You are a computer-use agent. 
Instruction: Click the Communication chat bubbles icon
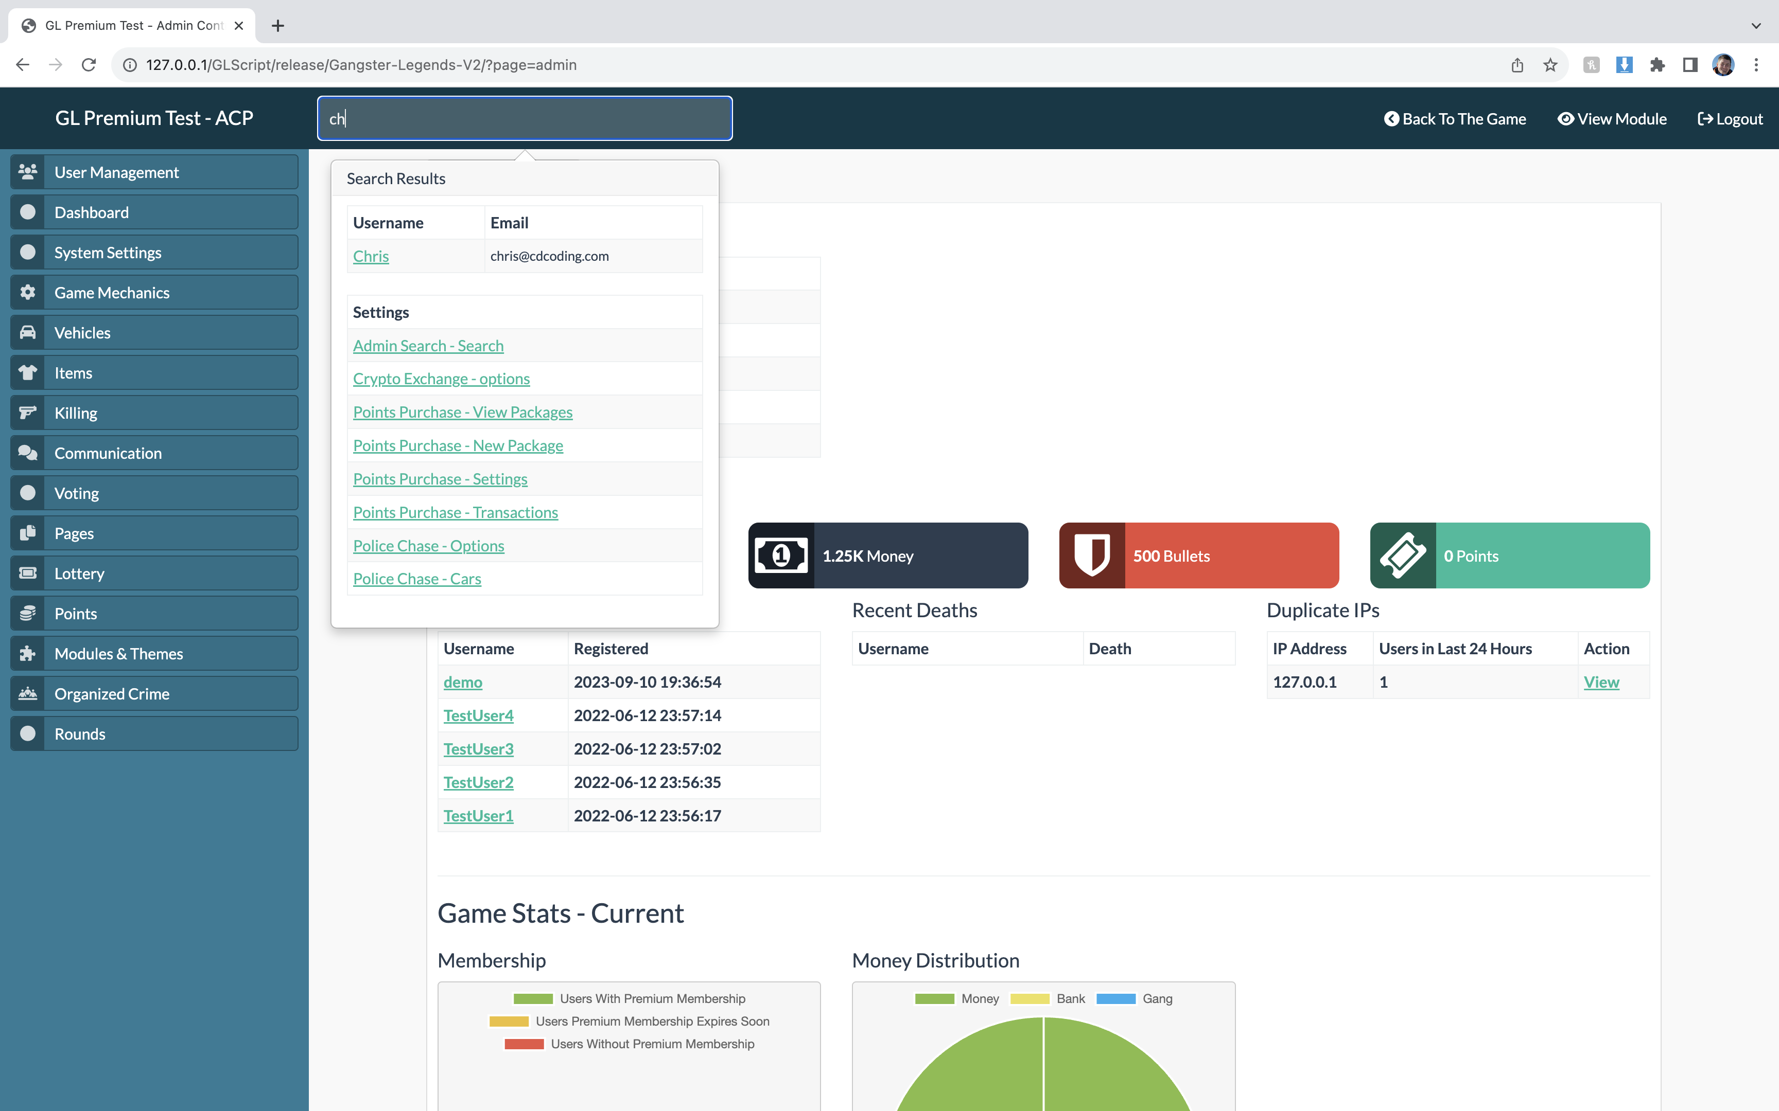(x=28, y=453)
